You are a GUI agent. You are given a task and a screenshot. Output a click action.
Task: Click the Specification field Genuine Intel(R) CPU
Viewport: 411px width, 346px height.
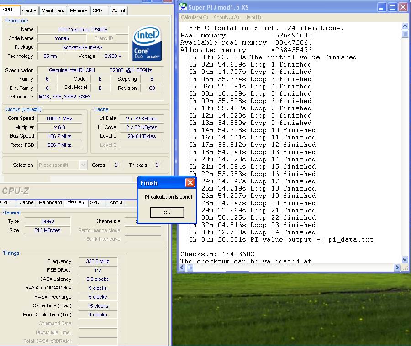click(100, 70)
